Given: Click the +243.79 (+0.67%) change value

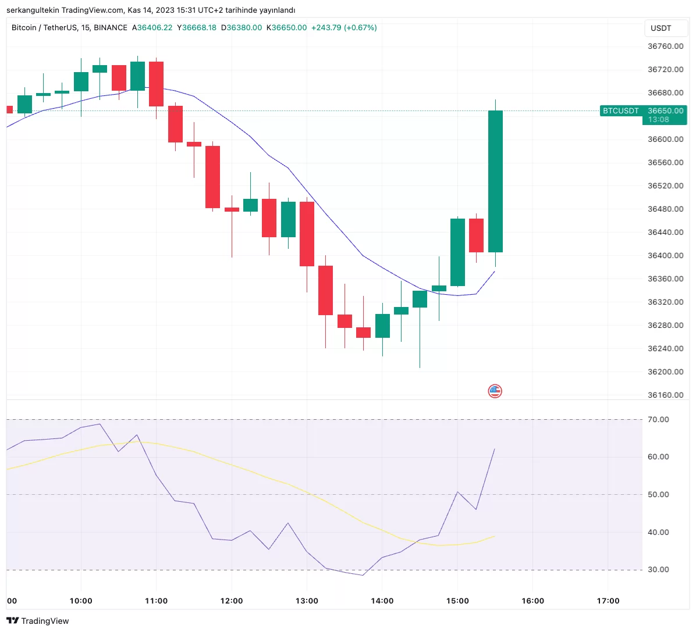Looking at the screenshot, I should coord(344,28).
